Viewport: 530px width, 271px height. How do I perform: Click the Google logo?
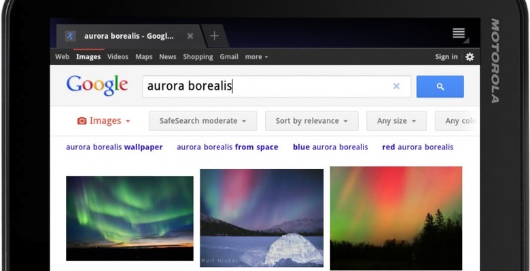click(97, 86)
